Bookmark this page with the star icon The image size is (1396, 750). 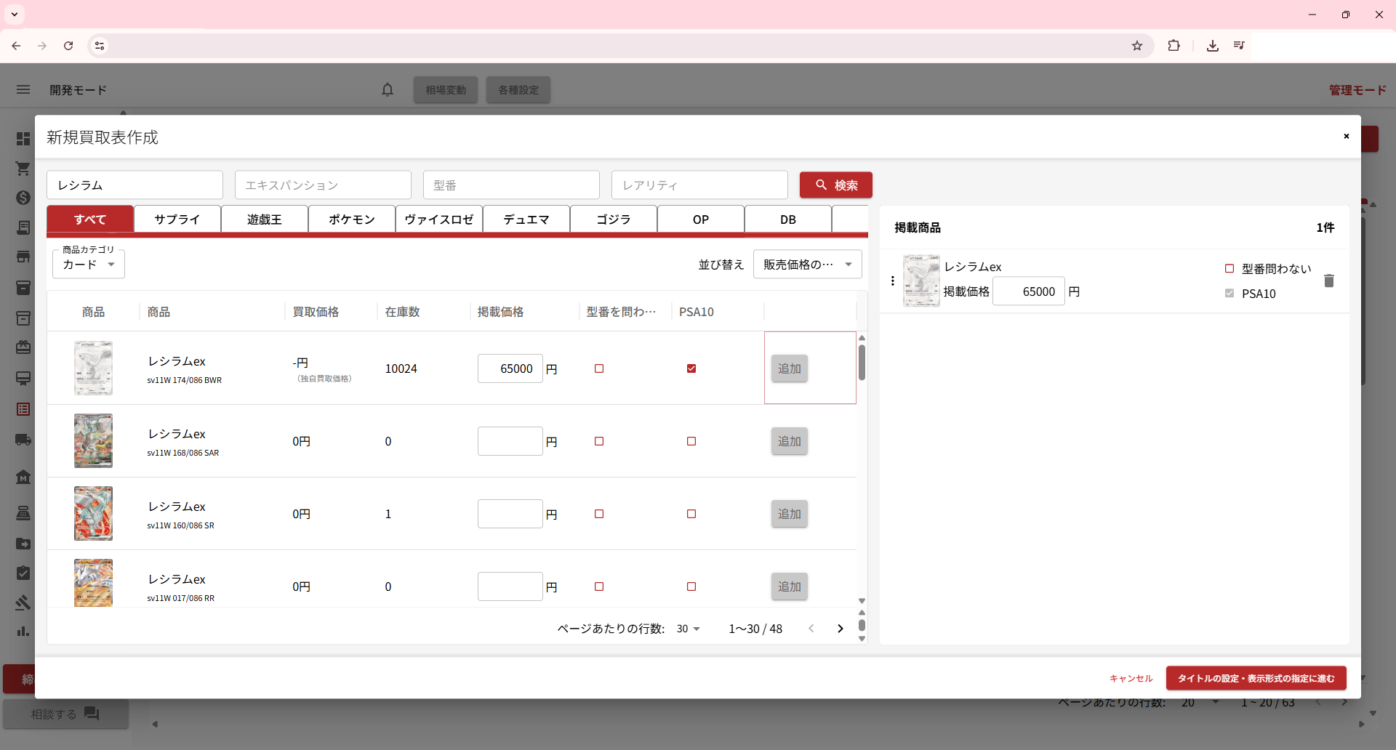(x=1137, y=46)
